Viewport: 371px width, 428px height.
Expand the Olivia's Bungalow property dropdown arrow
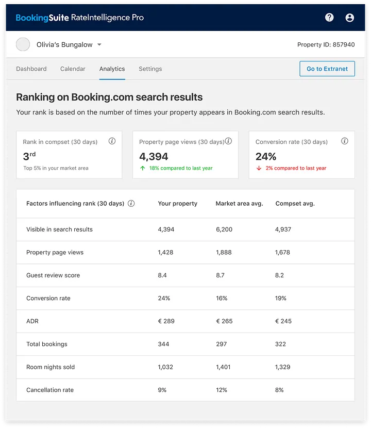coord(99,45)
